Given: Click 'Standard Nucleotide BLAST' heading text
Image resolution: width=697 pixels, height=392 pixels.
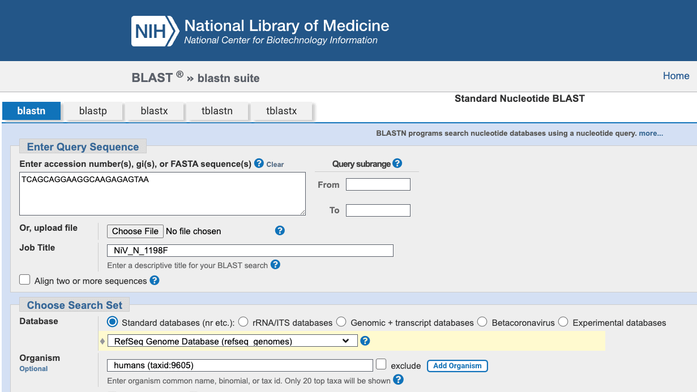Looking at the screenshot, I should tap(520, 98).
